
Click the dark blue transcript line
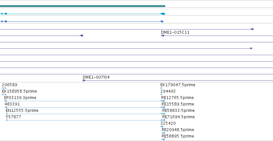click(x=81, y=21)
